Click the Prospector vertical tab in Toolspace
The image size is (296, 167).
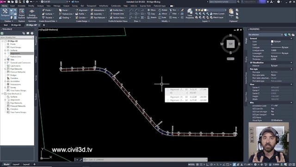point(36,41)
